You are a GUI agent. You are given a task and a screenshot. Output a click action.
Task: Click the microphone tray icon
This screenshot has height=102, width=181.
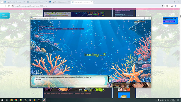click(x=158, y=100)
